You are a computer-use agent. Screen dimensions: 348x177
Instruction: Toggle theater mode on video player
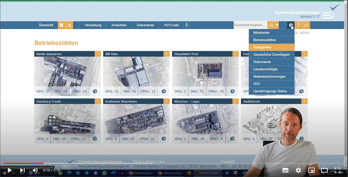[x=324, y=170]
